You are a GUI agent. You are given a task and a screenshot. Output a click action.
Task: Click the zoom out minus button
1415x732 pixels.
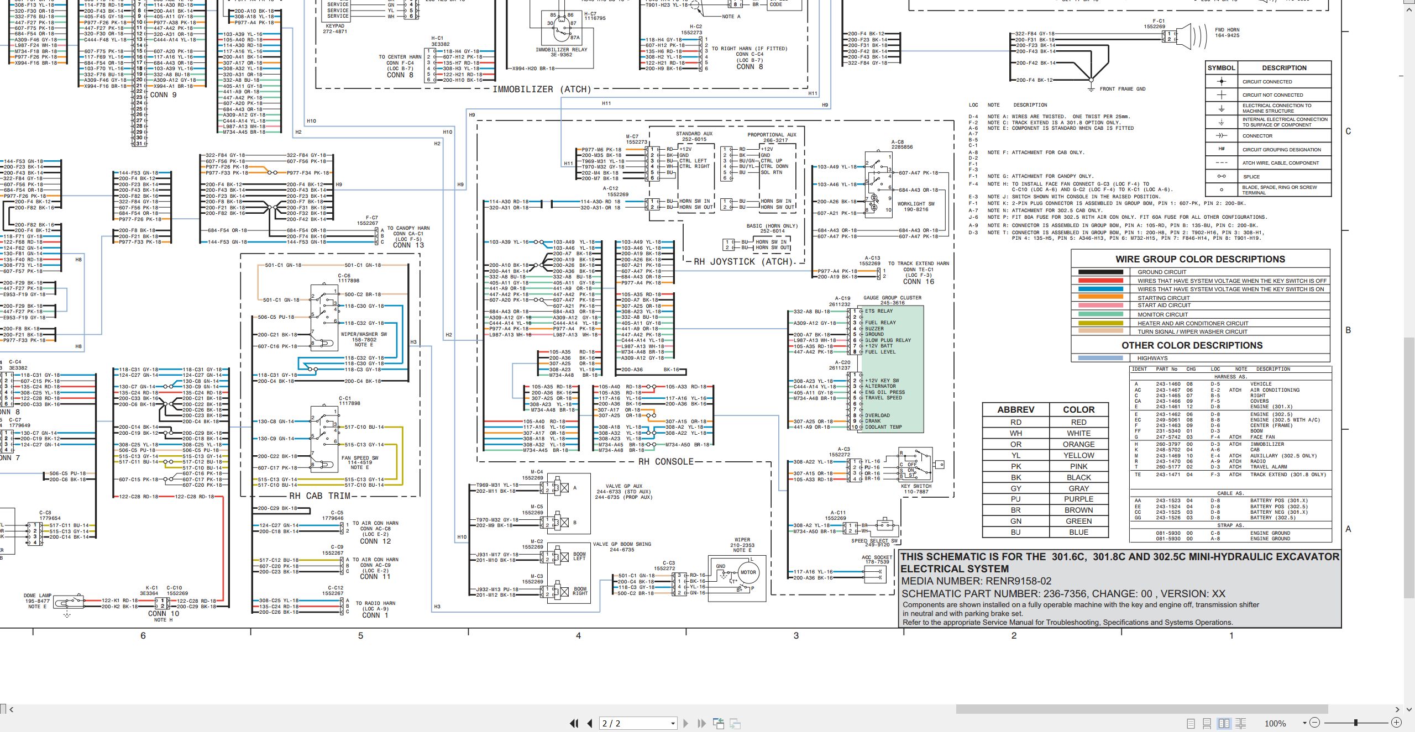click(x=1314, y=723)
